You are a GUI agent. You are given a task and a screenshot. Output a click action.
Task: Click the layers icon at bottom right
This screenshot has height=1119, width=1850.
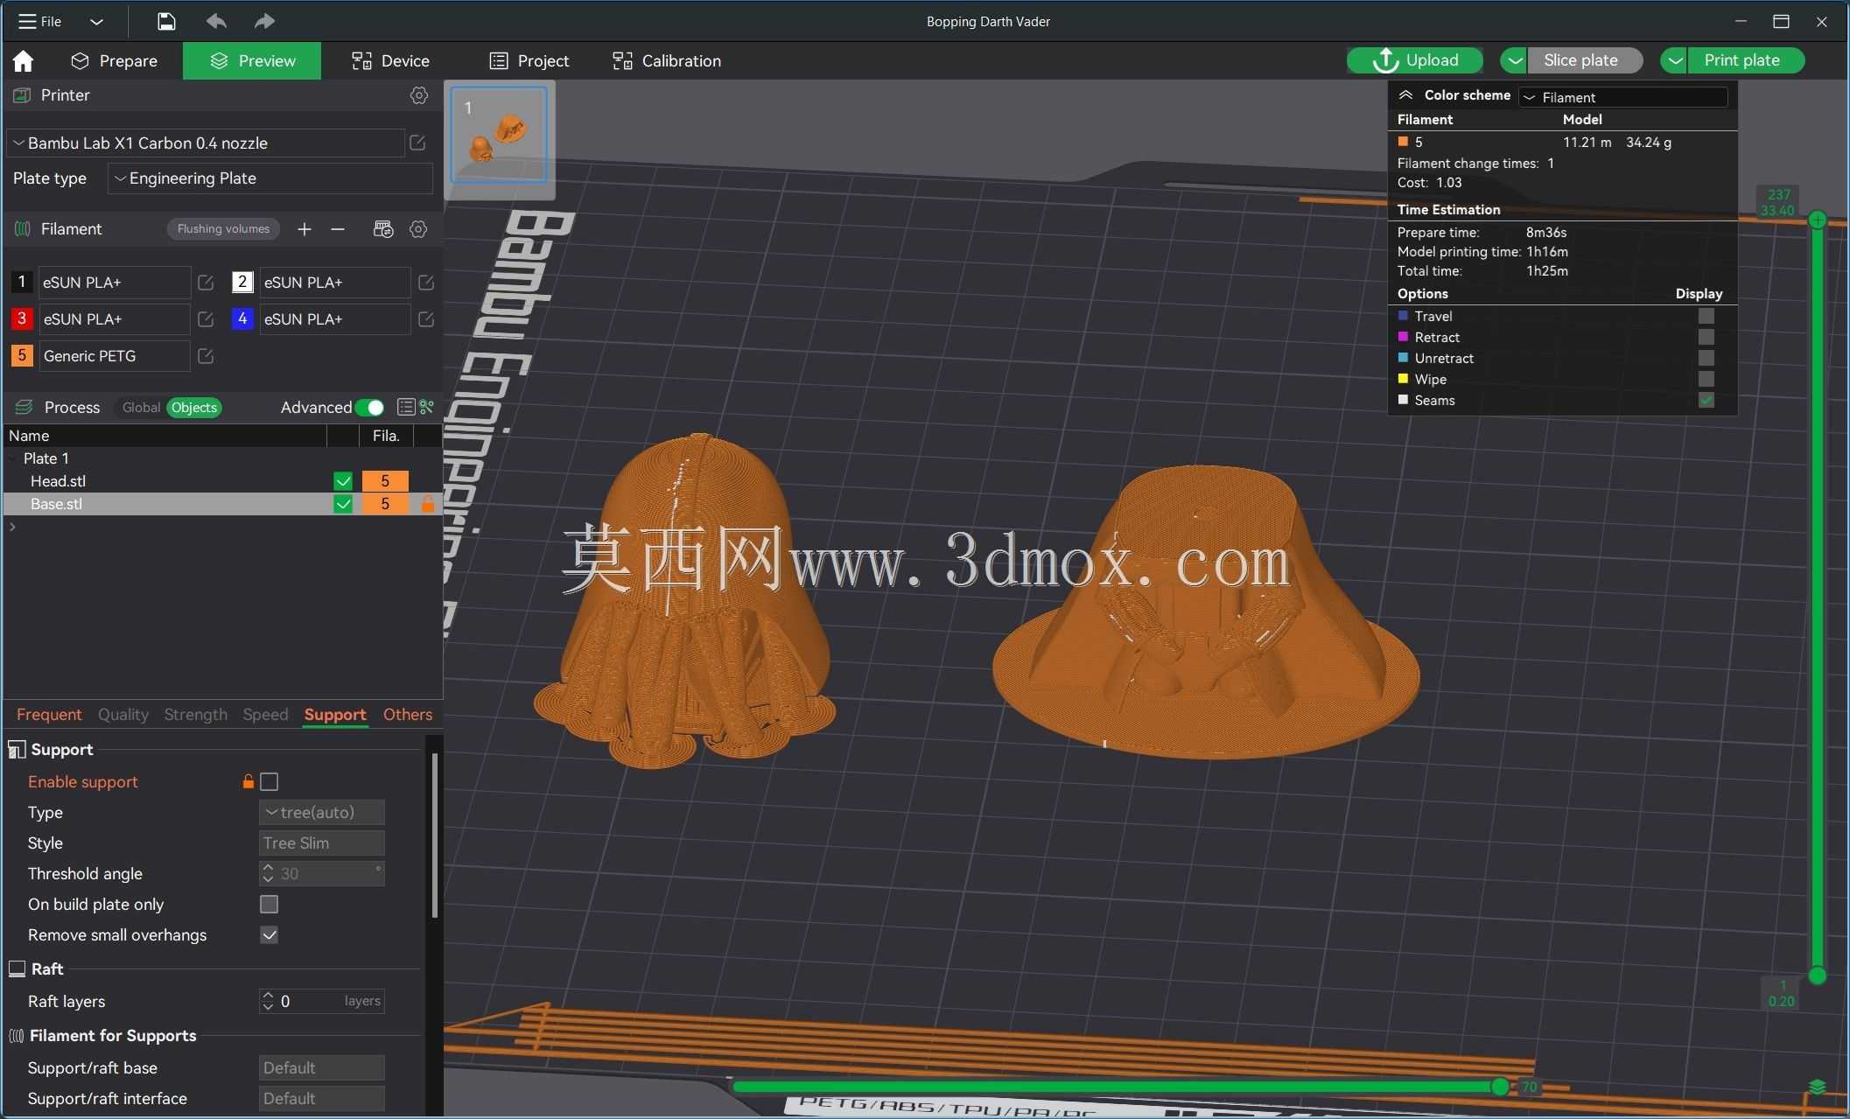[1818, 1087]
